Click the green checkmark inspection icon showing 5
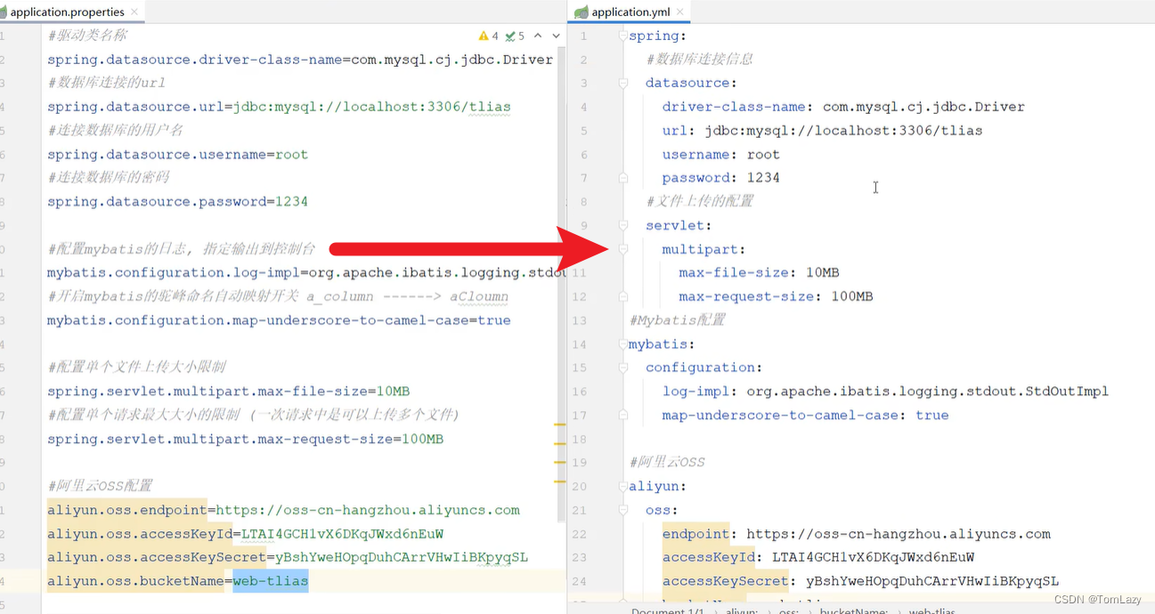Viewport: 1155px width, 614px height. click(510, 36)
